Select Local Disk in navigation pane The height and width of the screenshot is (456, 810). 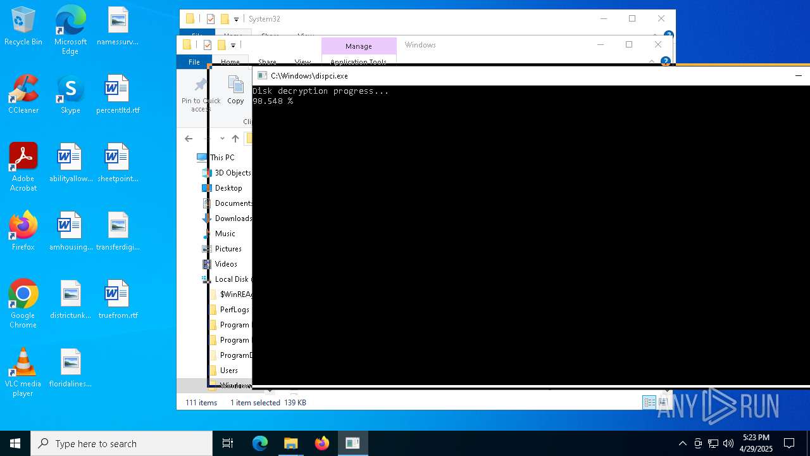pyautogui.click(x=226, y=279)
